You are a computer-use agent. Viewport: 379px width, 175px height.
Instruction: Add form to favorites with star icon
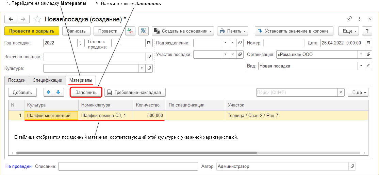37,19
